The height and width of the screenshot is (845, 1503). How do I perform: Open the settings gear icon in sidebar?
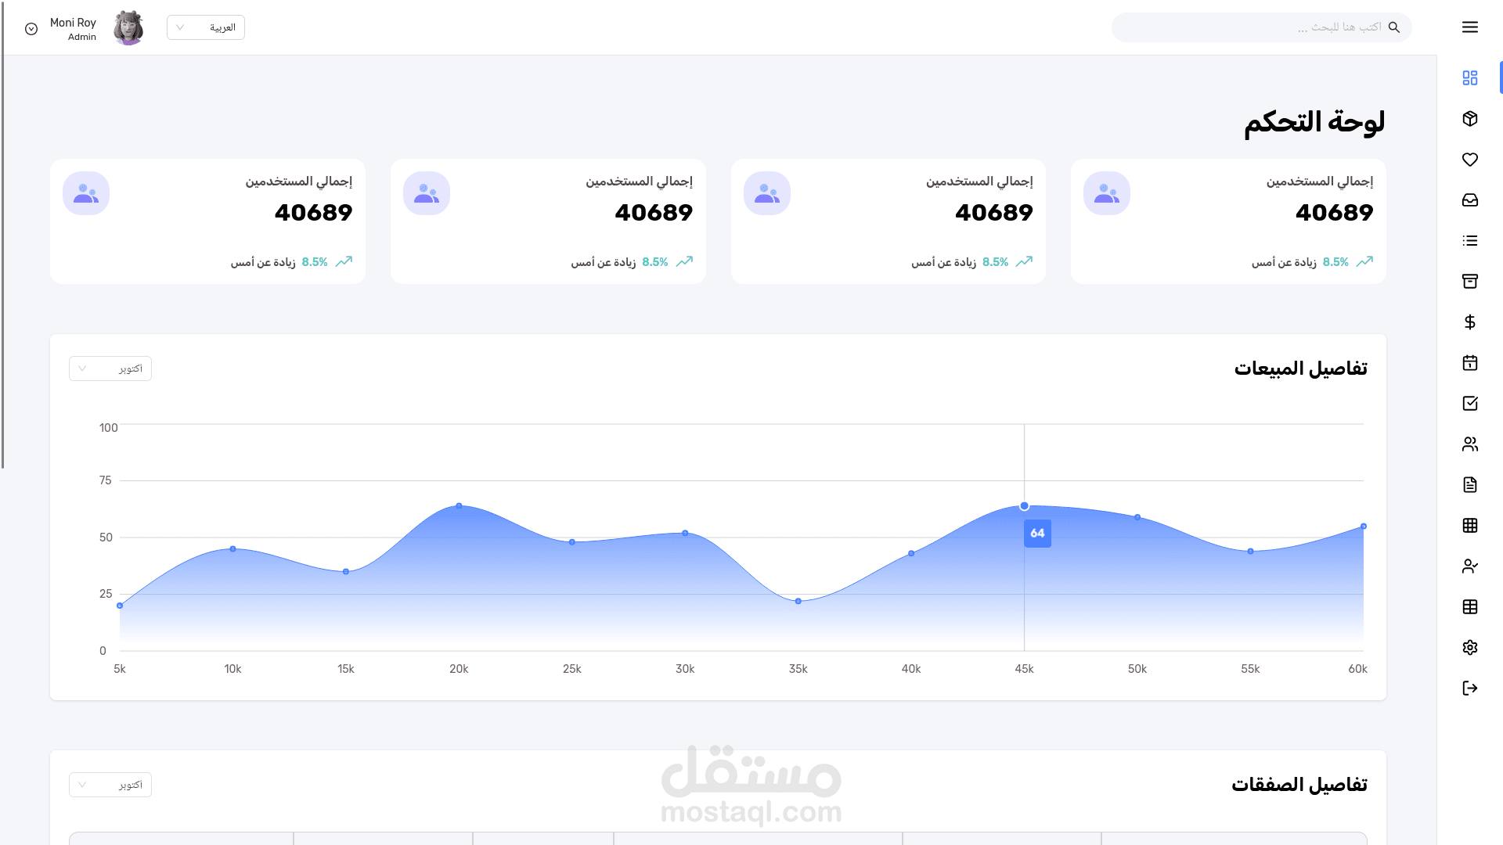tap(1469, 648)
